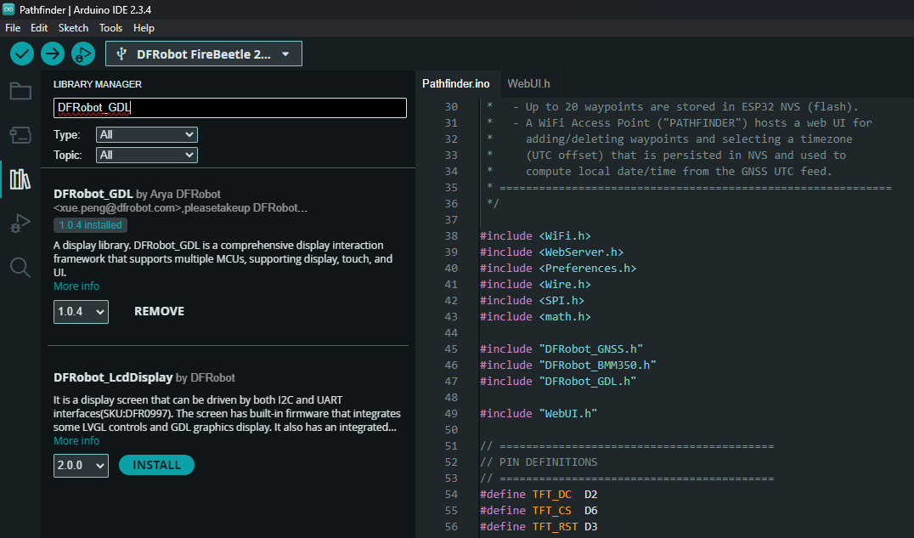Click the library search field containing DFRobot_GDL
The image size is (914, 538).
pyautogui.click(x=230, y=108)
